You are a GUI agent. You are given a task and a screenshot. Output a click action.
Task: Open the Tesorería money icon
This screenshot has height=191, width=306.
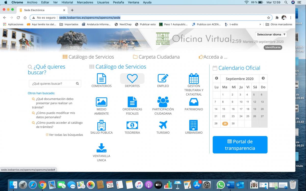(x=132, y=125)
